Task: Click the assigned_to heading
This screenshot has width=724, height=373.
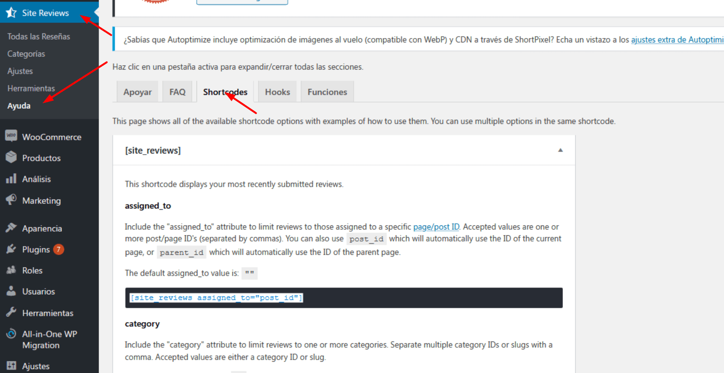Action: 148,206
